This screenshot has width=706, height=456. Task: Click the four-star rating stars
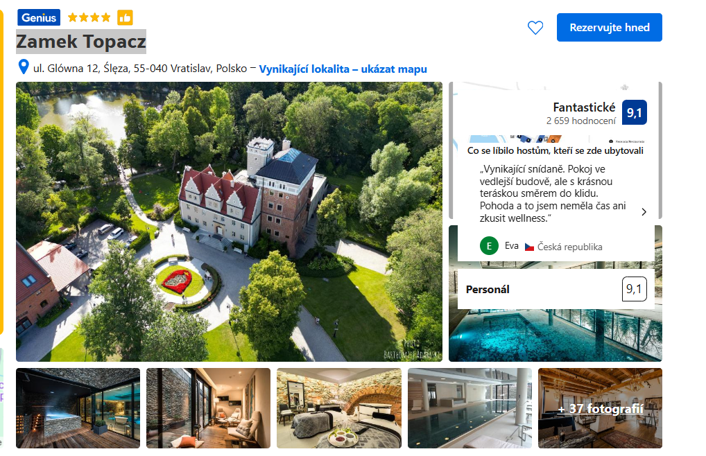click(89, 17)
